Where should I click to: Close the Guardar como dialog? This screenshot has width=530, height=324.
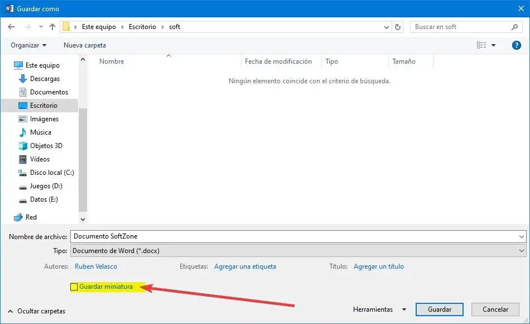coord(521,8)
